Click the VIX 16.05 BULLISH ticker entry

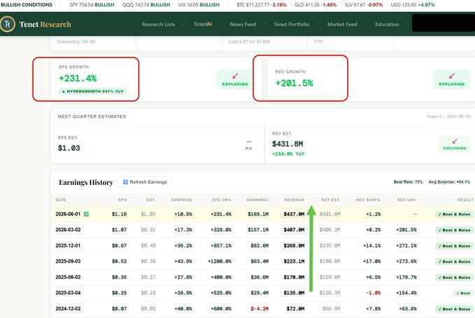pos(199,5)
